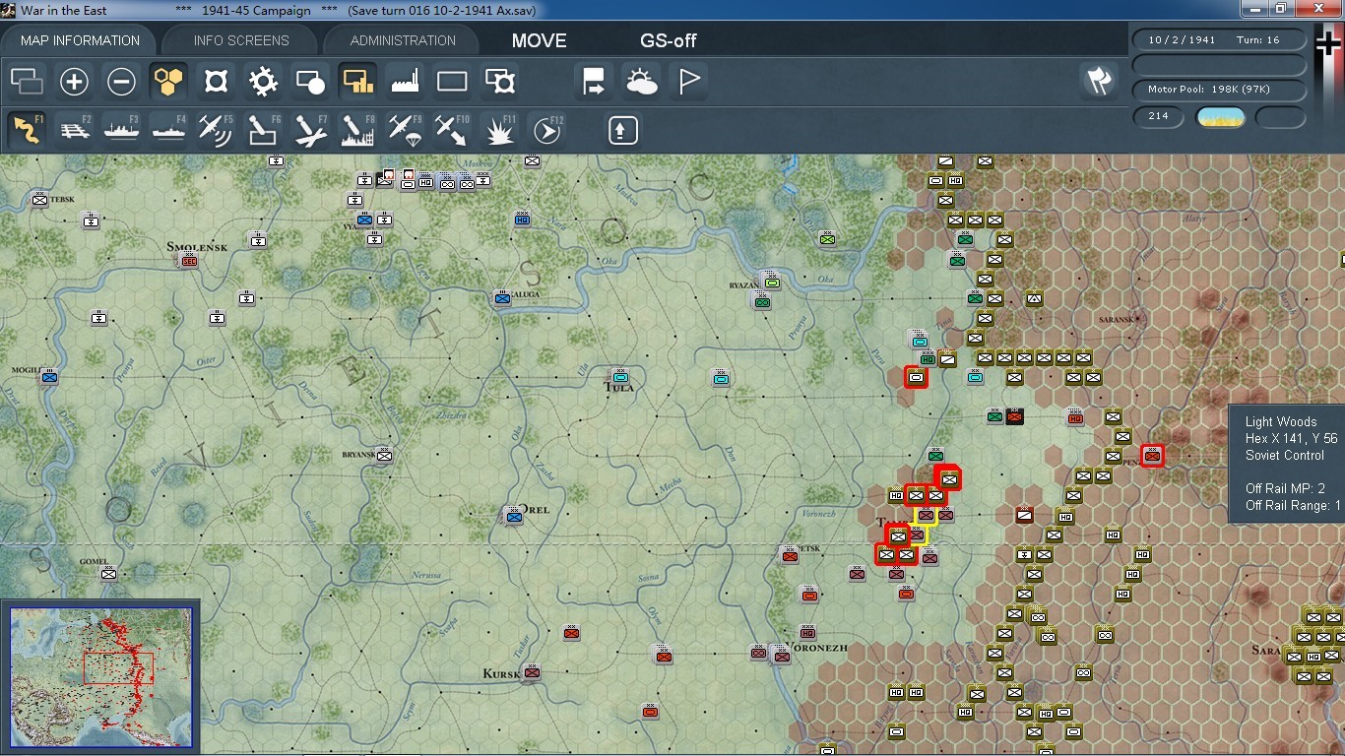Select the red-outlined unit near Penza
This screenshot has height=756, width=1345.
click(1152, 455)
